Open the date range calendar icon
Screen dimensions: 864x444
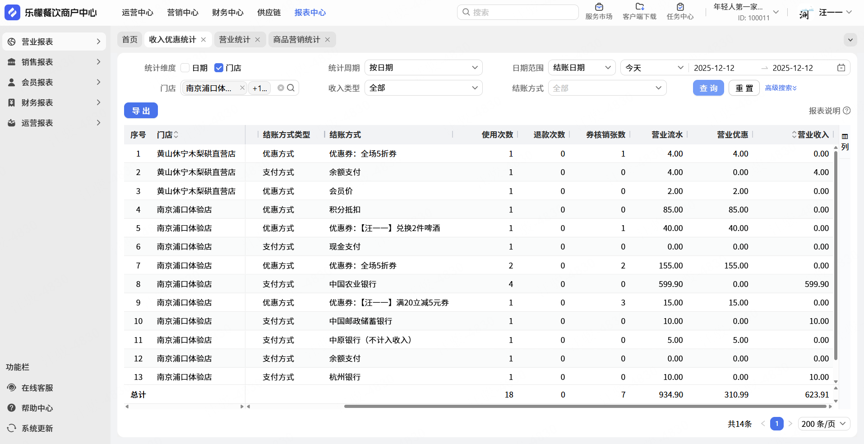(841, 68)
